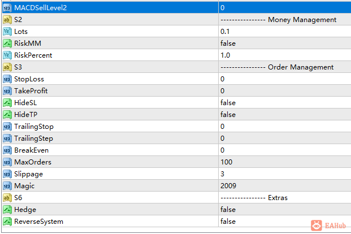Click the double-type icon beside RiskPercent
Image resolution: width=351 pixels, height=234 pixels.
7,55
